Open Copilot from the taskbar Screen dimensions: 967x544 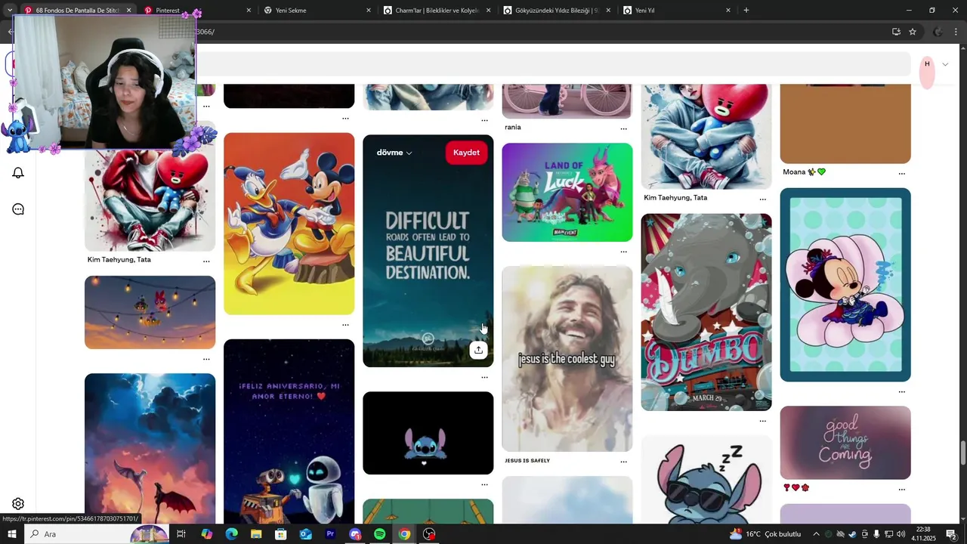pos(206,534)
